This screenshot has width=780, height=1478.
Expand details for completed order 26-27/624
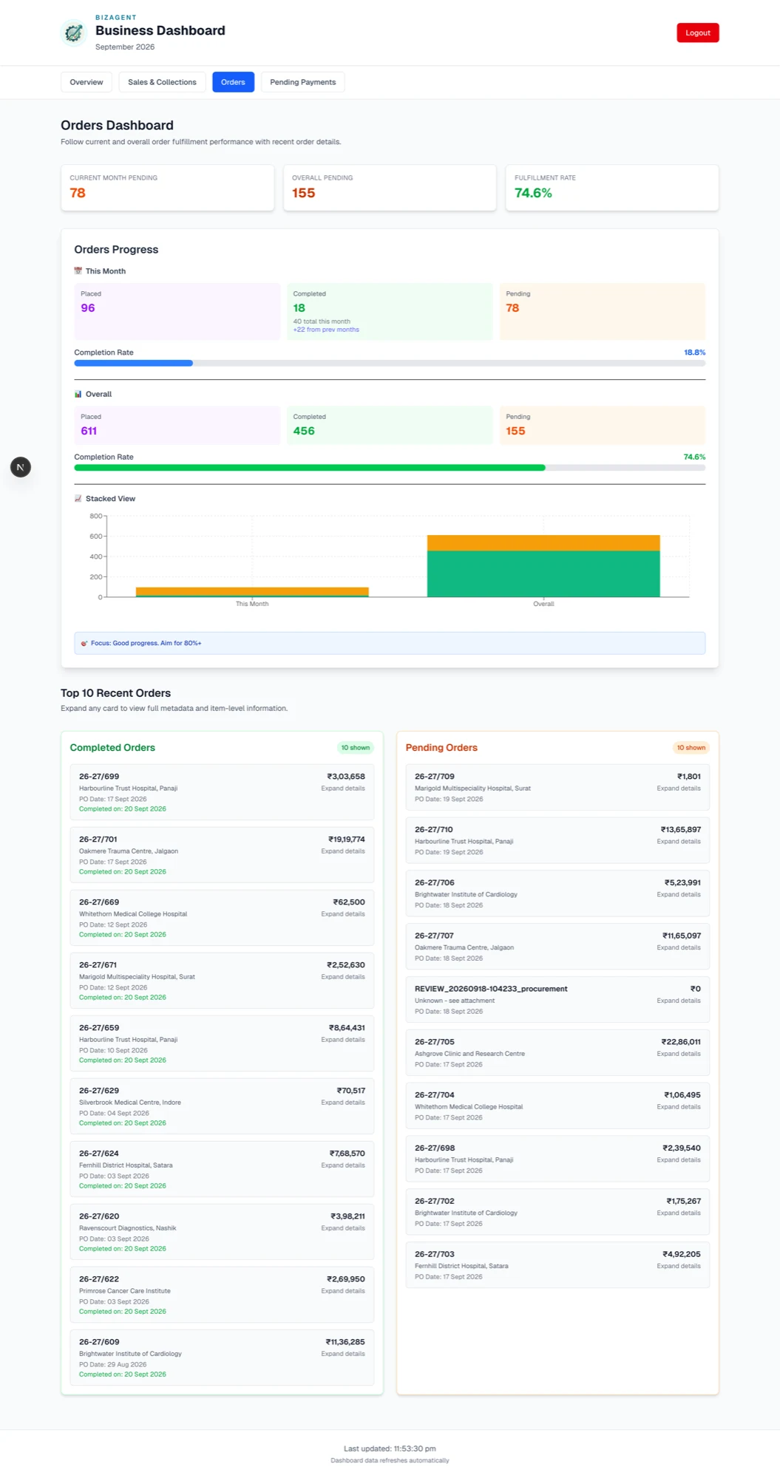343,1165
